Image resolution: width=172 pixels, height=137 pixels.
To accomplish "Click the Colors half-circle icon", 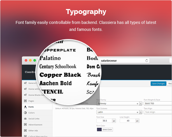I will (25, 113).
